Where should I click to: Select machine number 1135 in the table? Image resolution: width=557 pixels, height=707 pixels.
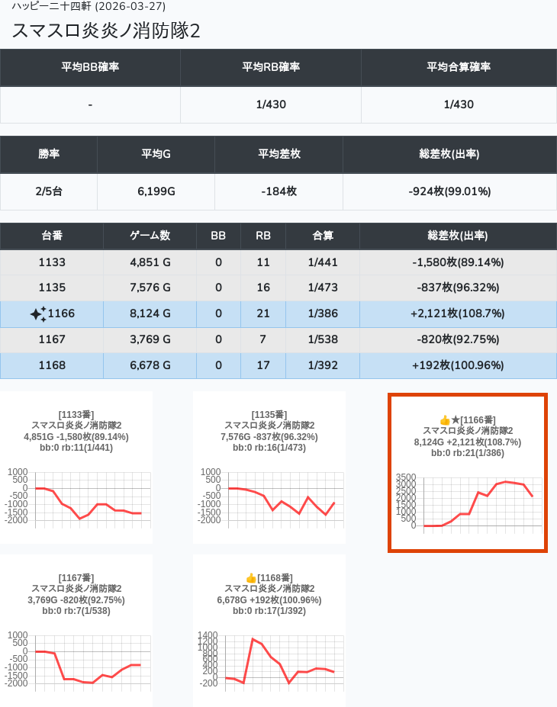pyautogui.click(x=52, y=288)
